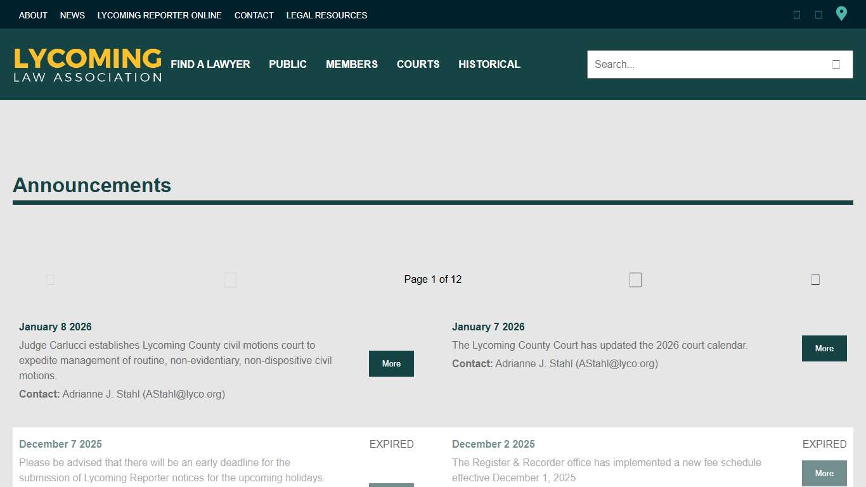
Task: Click More for January 7 2026 announcement
Action: 824,348
